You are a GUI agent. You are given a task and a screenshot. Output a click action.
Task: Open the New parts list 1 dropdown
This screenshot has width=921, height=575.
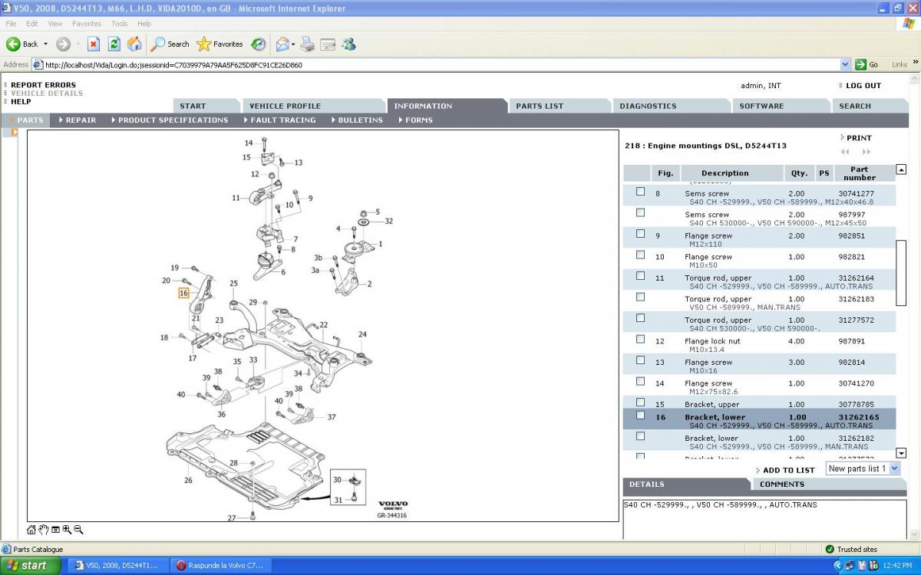pyautogui.click(x=893, y=468)
